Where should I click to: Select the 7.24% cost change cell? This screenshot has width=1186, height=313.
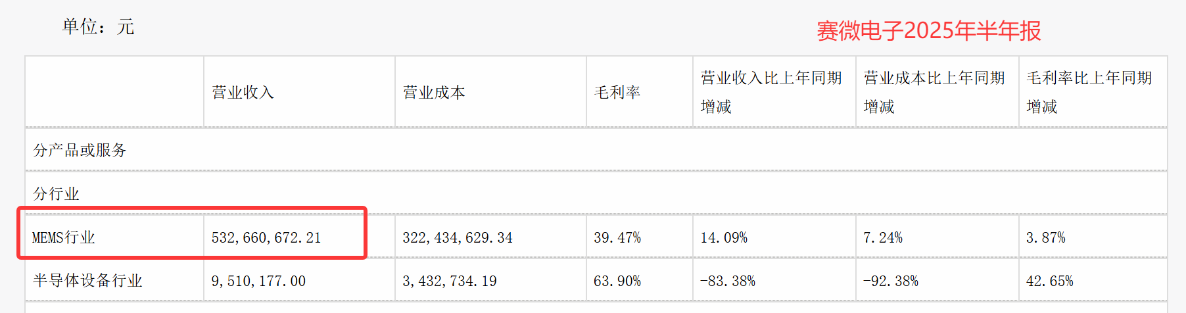[x=883, y=237]
